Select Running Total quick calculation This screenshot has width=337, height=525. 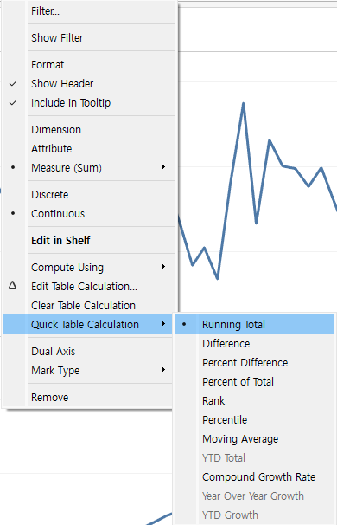click(254, 324)
